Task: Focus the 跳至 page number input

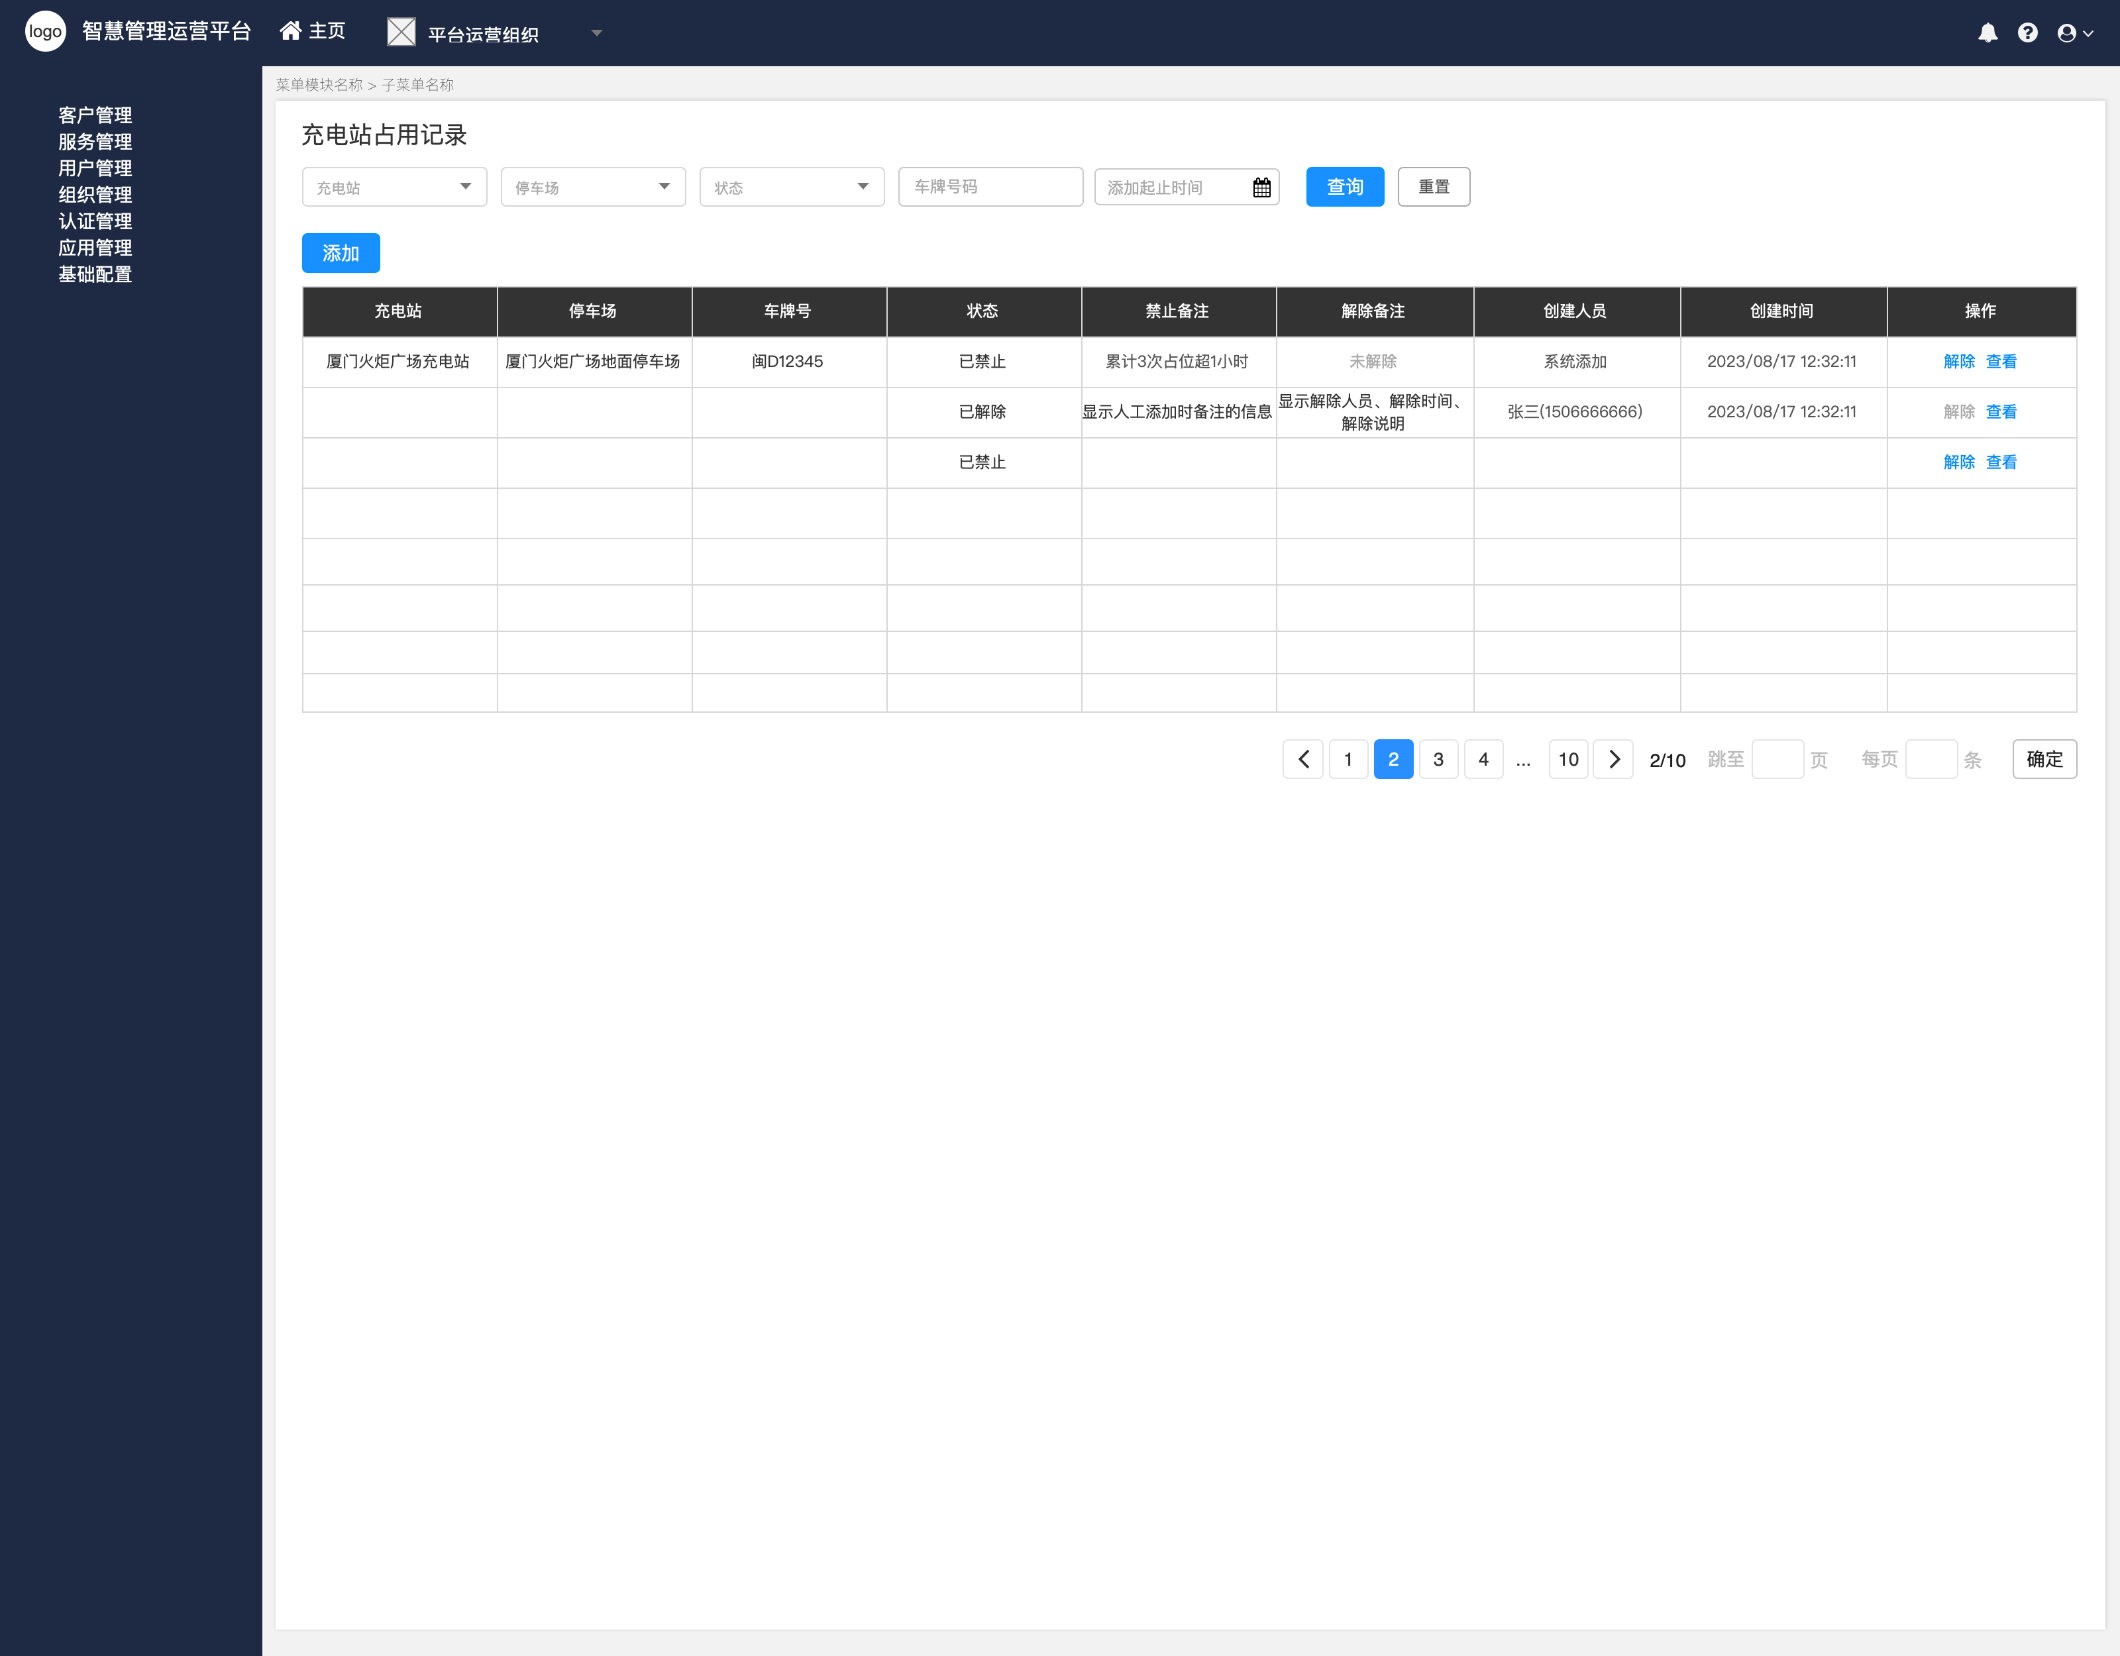Action: [1777, 759]
